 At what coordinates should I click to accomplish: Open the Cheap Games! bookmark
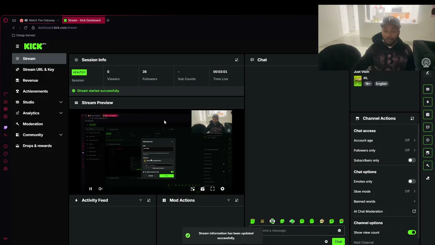[x=23, y=35]
